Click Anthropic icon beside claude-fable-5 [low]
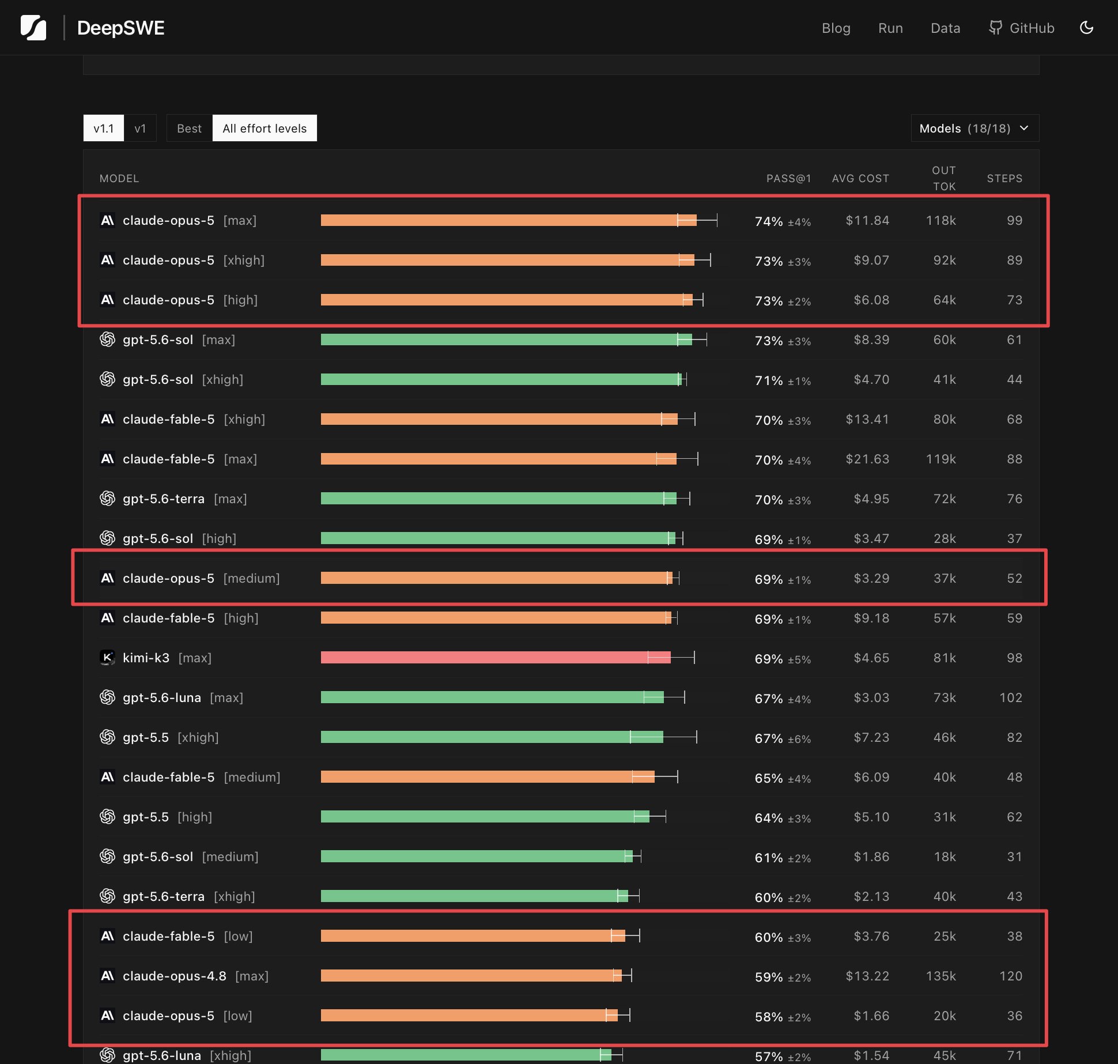The image size is (1118, 1064). click(107, 936)
